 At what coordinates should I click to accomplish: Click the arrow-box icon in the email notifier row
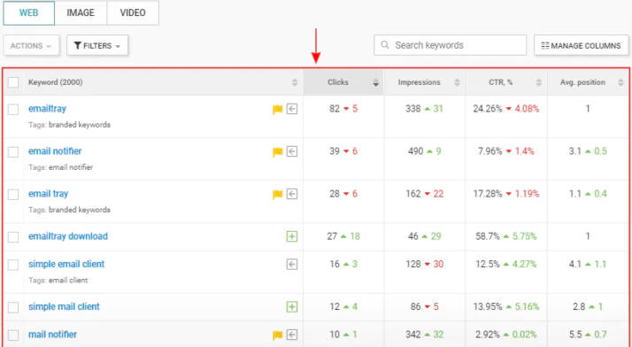point(292,151)
